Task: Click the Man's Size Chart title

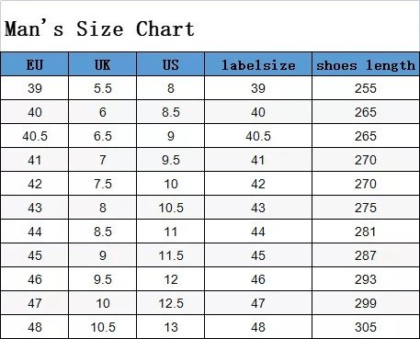Action: (99, 28)
